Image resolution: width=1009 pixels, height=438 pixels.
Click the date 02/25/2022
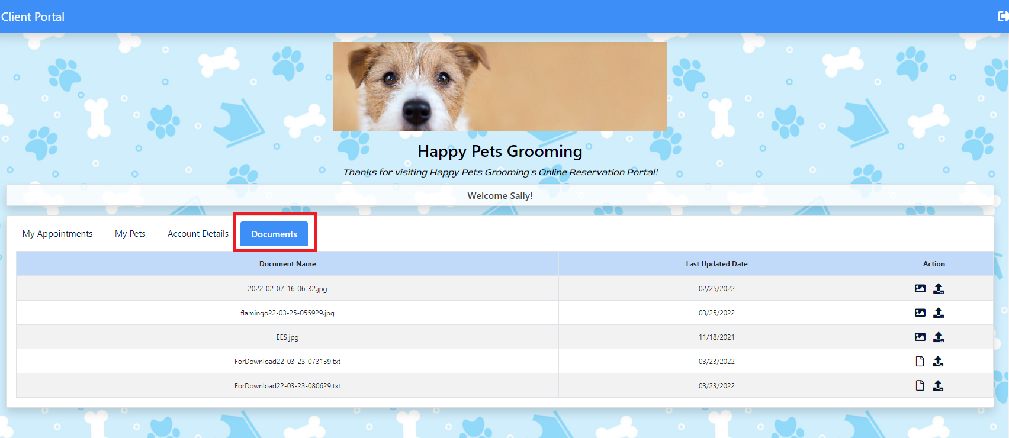(716, 289)
